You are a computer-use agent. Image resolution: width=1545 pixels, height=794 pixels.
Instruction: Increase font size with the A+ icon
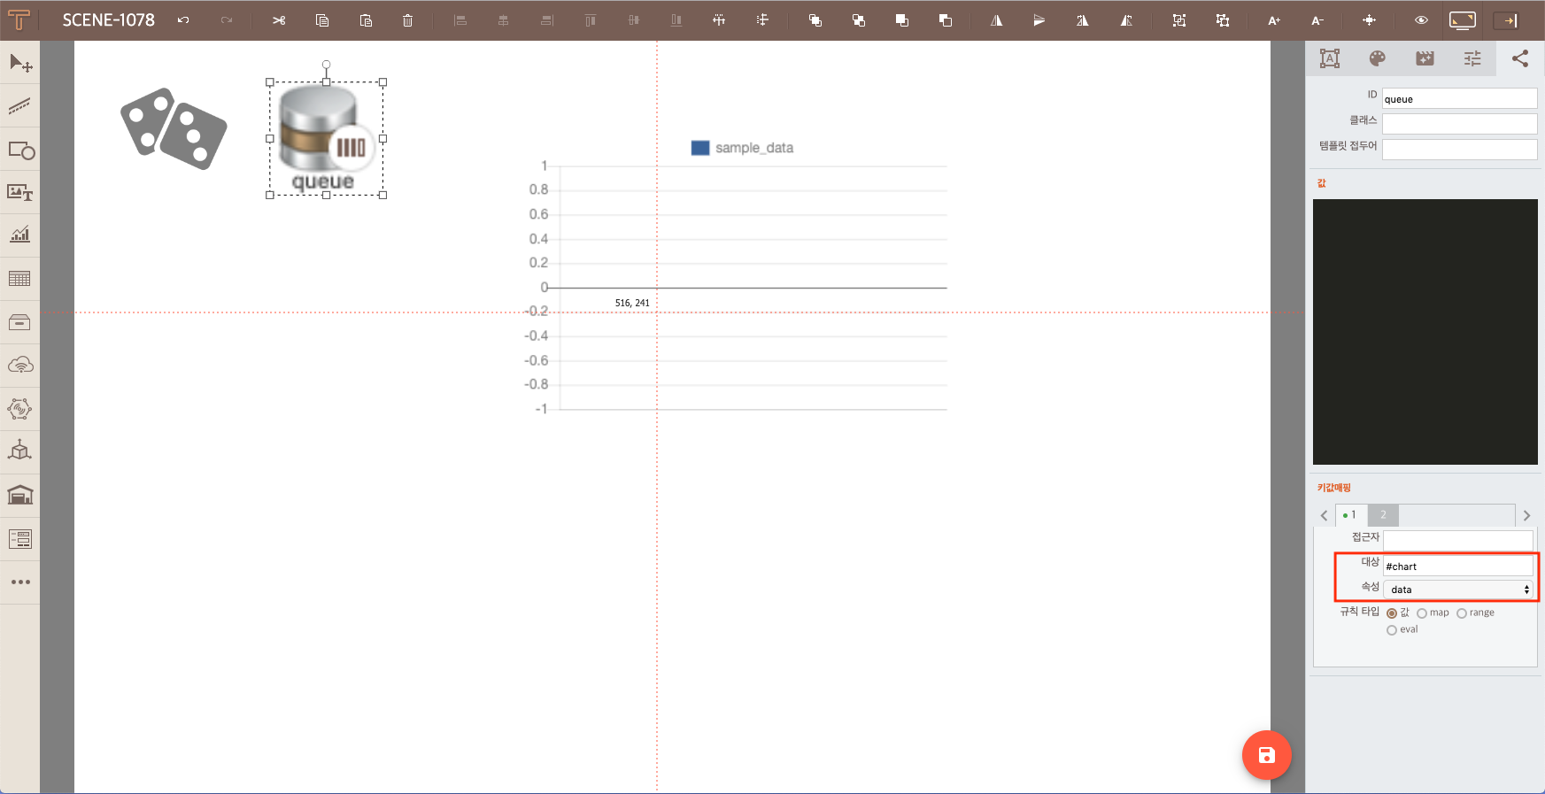[x=1274, y=20]
